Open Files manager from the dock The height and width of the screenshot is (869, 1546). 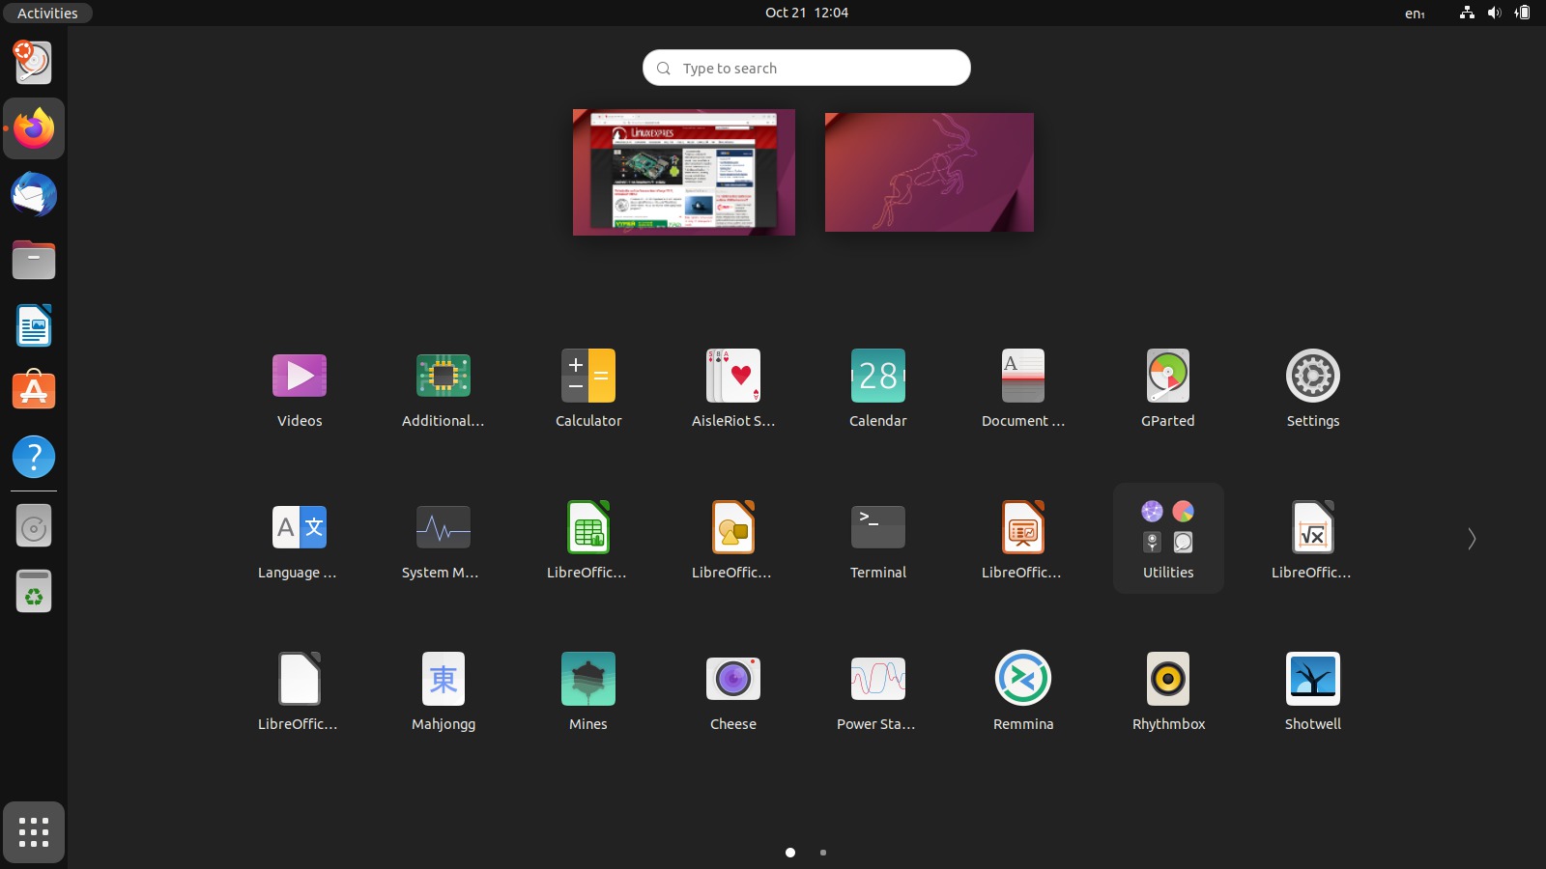34,260
